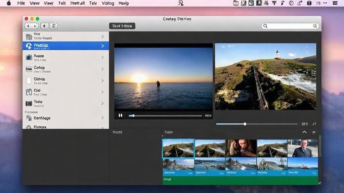
Task: Expand the first sidebar row with its chevron
Action: 103,37
